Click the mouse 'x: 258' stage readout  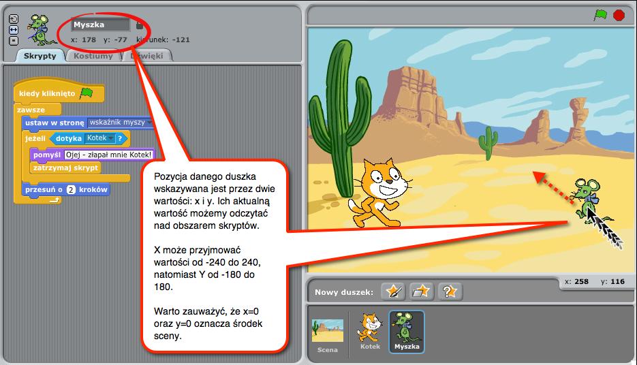(x=577, y=281)
